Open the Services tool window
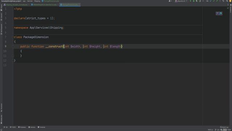The height and width of the screenshot is (131, 232). point(32,127)
